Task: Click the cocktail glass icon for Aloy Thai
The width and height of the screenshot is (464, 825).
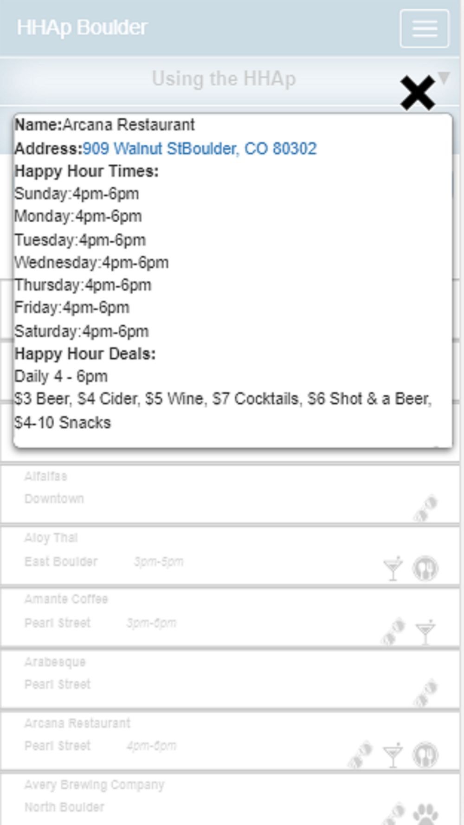Action: [x=393, y=568]
